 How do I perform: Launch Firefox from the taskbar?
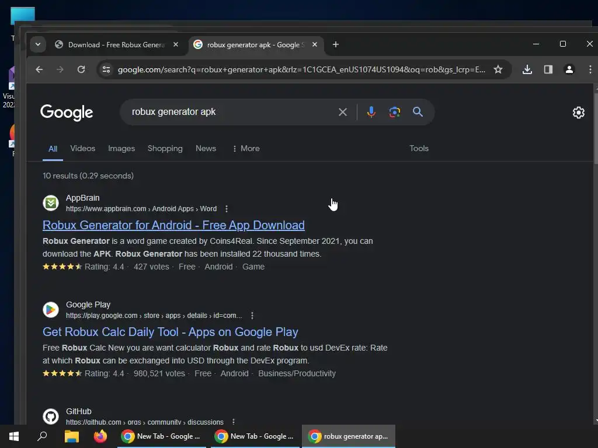coord(100,436)
